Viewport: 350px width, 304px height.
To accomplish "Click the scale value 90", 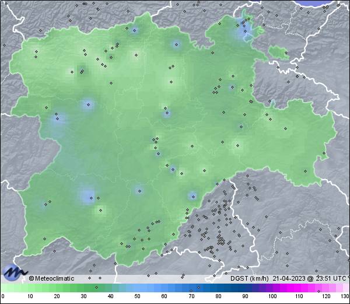I will (x=245, y=296).
